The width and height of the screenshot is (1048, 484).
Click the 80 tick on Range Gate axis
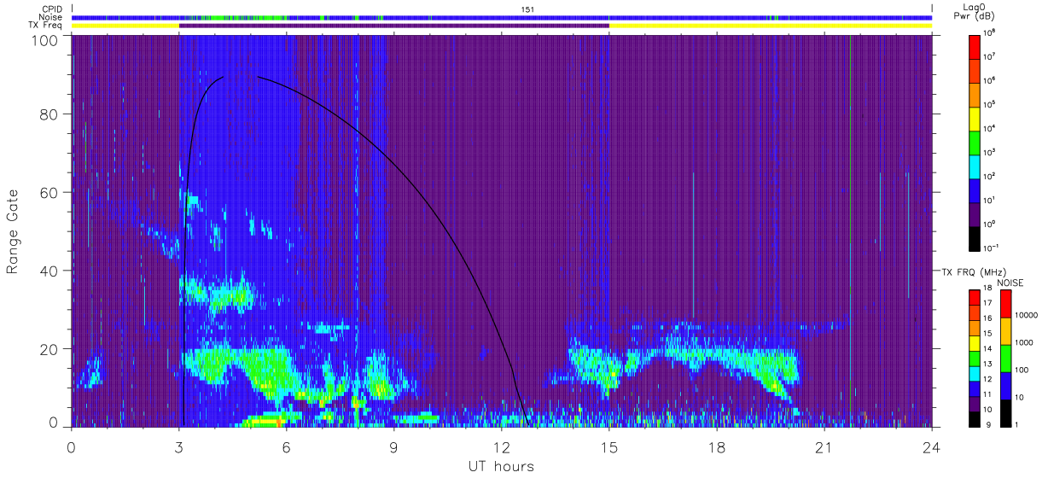pyautogui.click(x=49, y=114)
